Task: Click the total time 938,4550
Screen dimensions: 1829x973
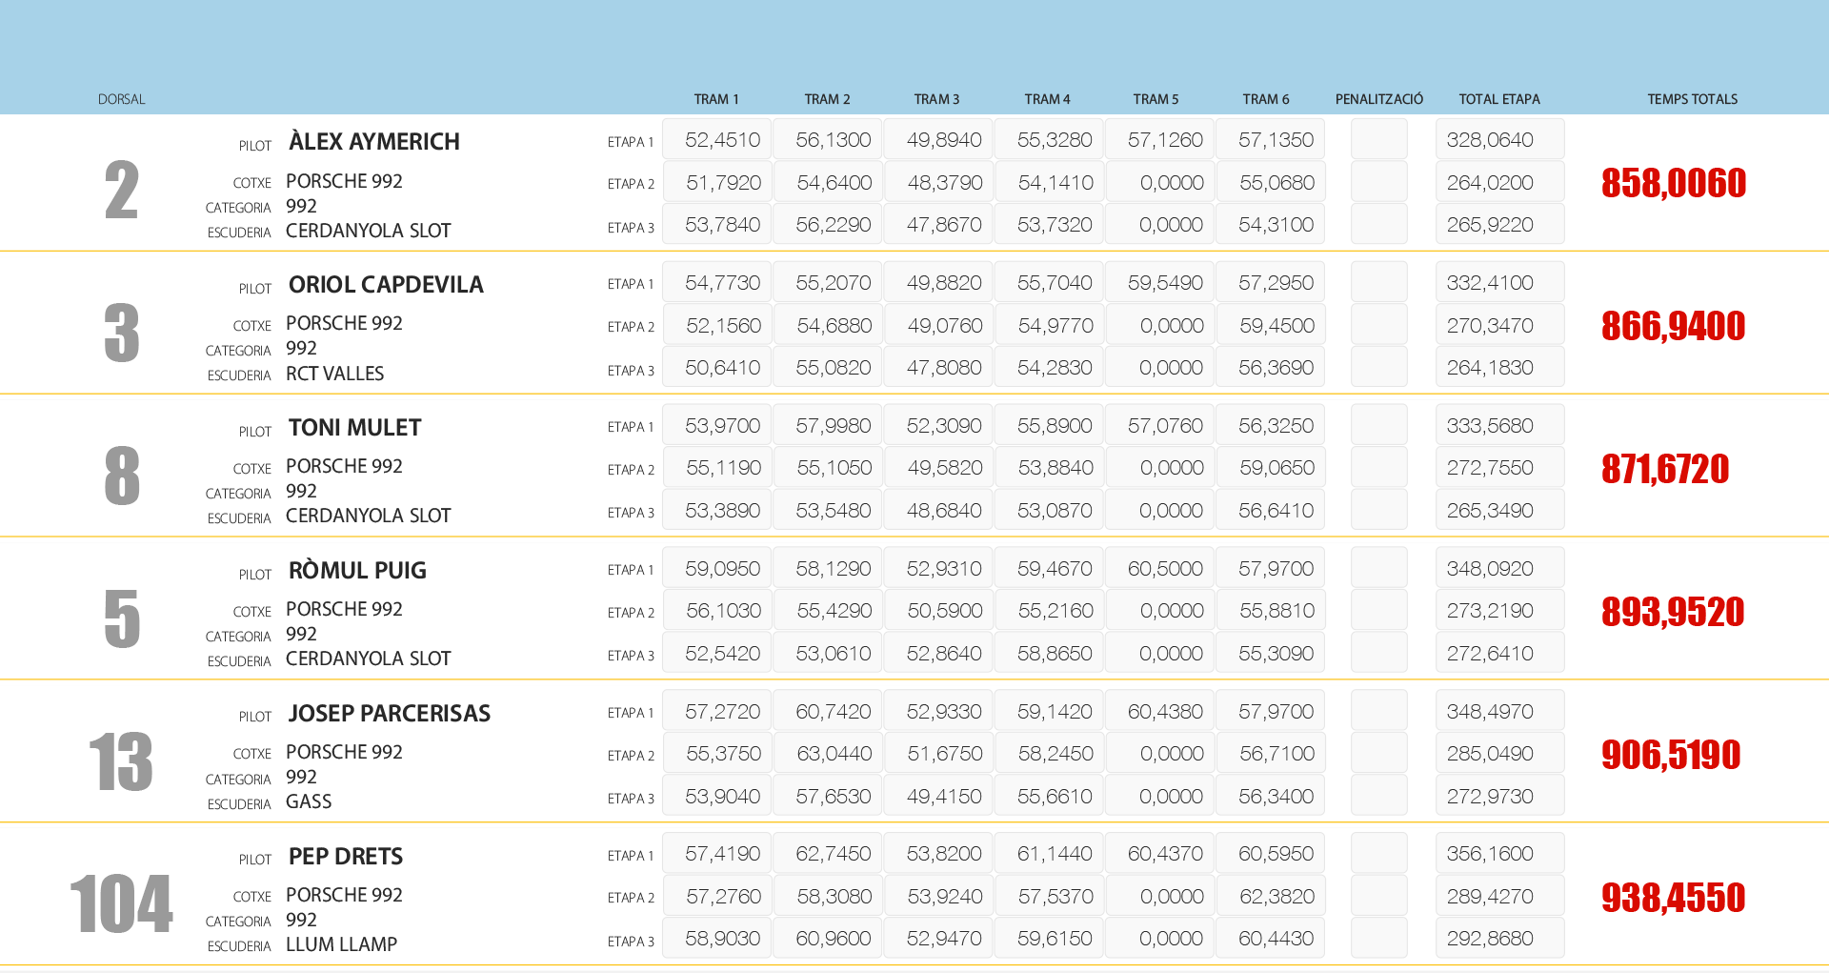Action: coord(1673,898)
